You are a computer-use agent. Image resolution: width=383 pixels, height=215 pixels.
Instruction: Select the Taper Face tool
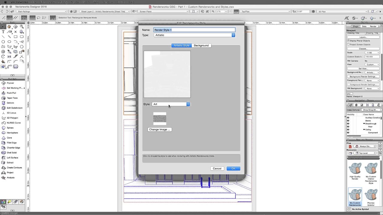coord(12,98)
